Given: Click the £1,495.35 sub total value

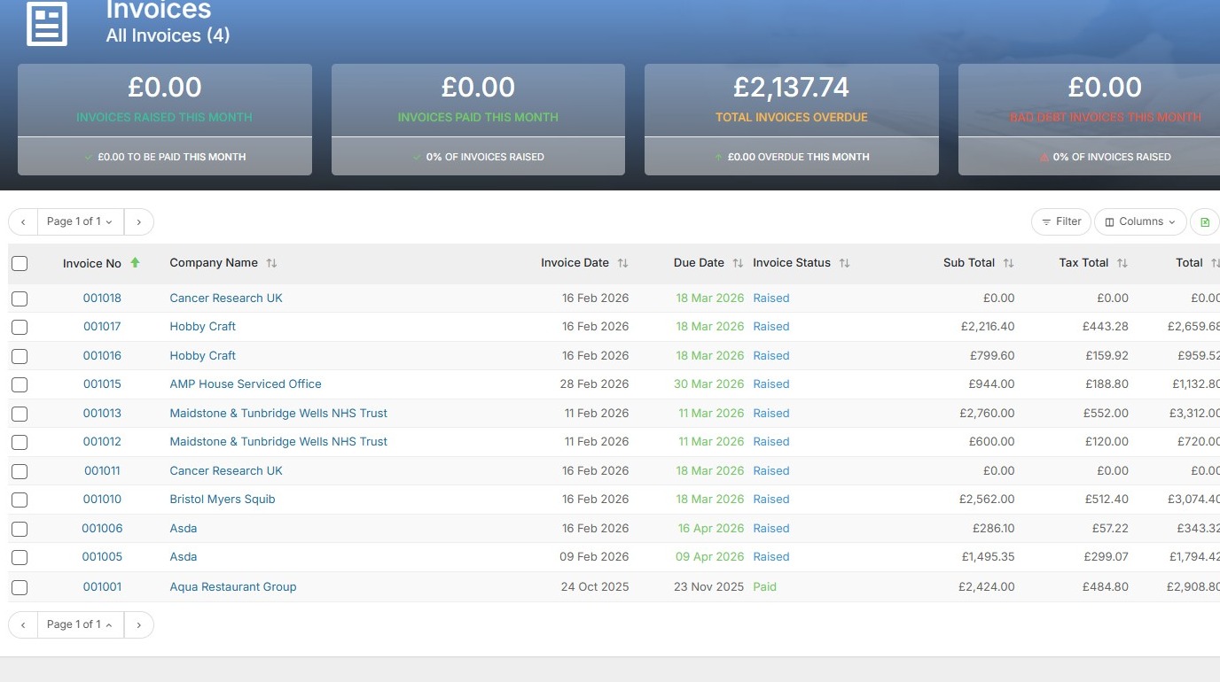Looking at the screenshot, I should pos(989,557).
